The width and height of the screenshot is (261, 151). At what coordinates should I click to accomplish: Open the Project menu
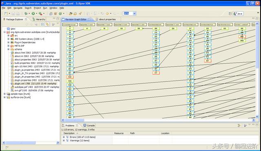[x=37, y=8]
